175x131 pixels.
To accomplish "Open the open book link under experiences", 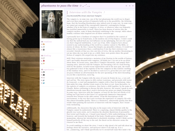I will 44,78.
